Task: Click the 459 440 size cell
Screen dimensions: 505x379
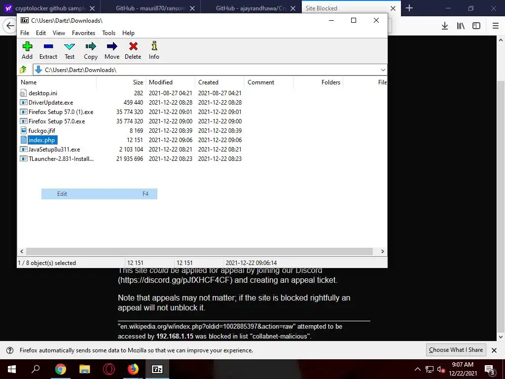Action: (x=133, y=103)
